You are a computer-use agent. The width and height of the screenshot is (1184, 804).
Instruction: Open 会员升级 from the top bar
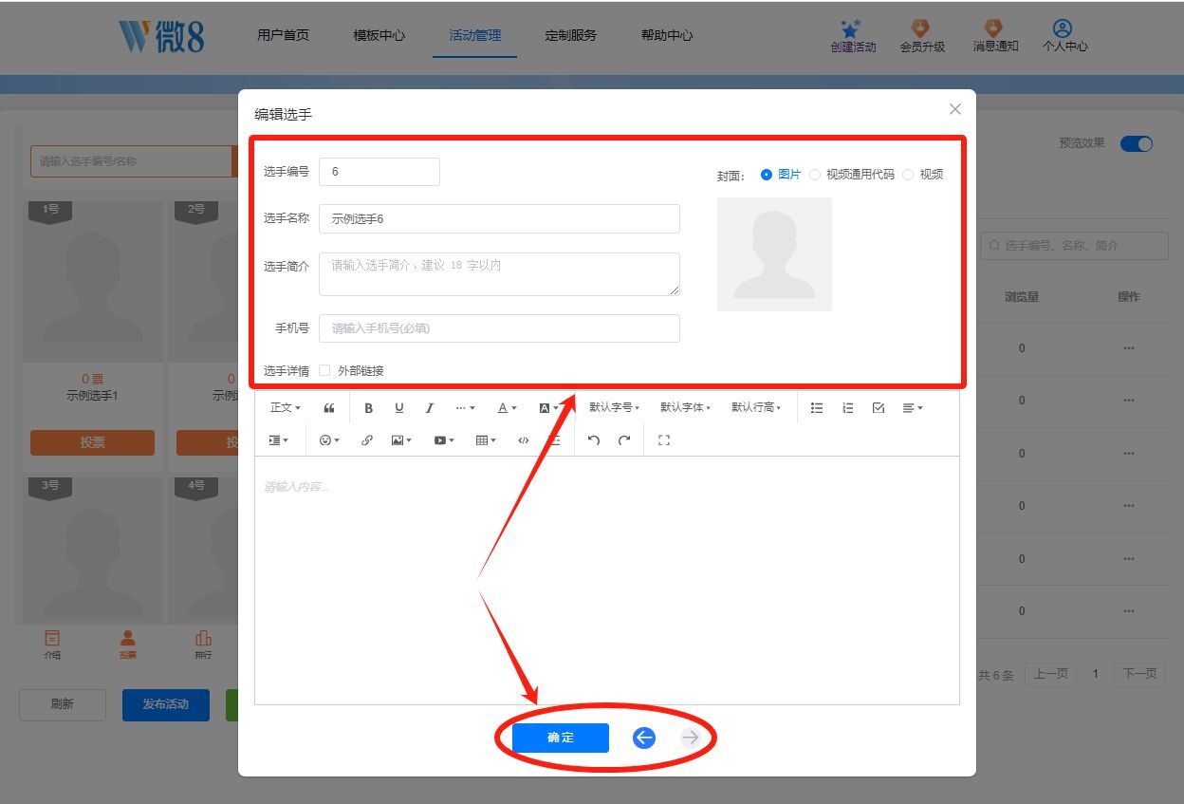[x=922, y=37]
